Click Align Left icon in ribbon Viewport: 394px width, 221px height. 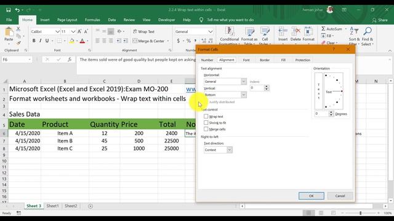click(x=97, y=41)
